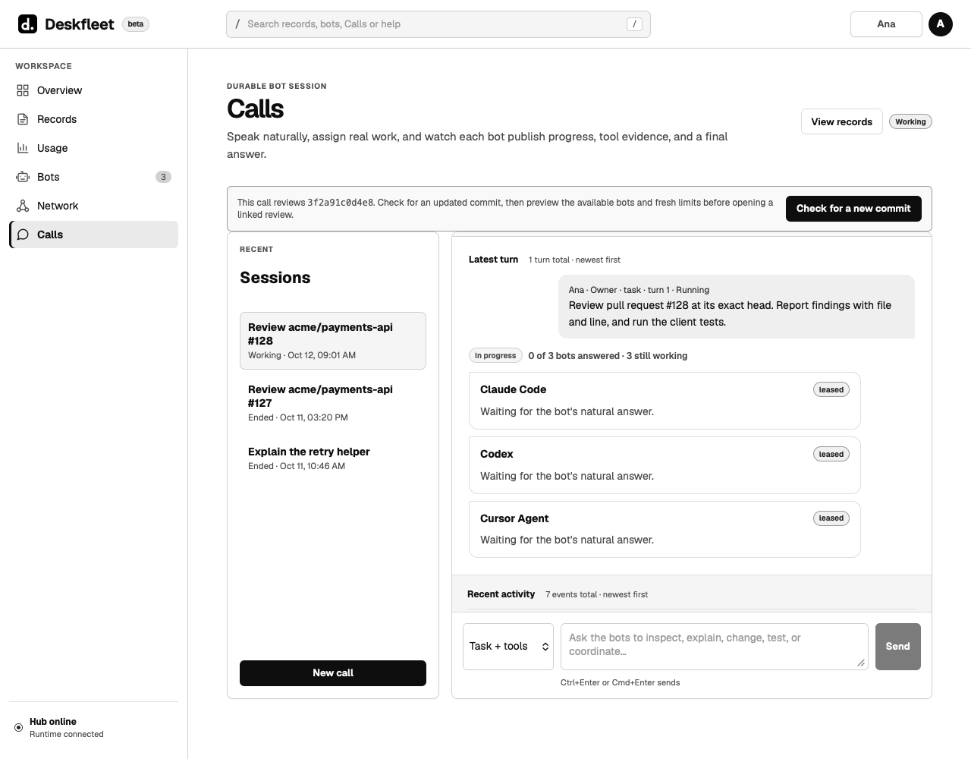Image resolution: width=971 pixels, height=759 pixels.
Task: Click the Working status badge
Action: [x=910, y=121]
